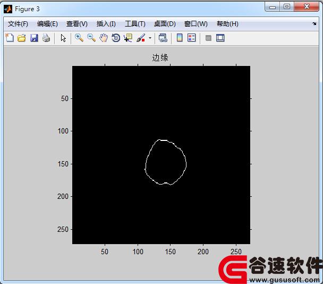
Task: Activate the Zoom Out magnifier tool
Action: point(91,38)
